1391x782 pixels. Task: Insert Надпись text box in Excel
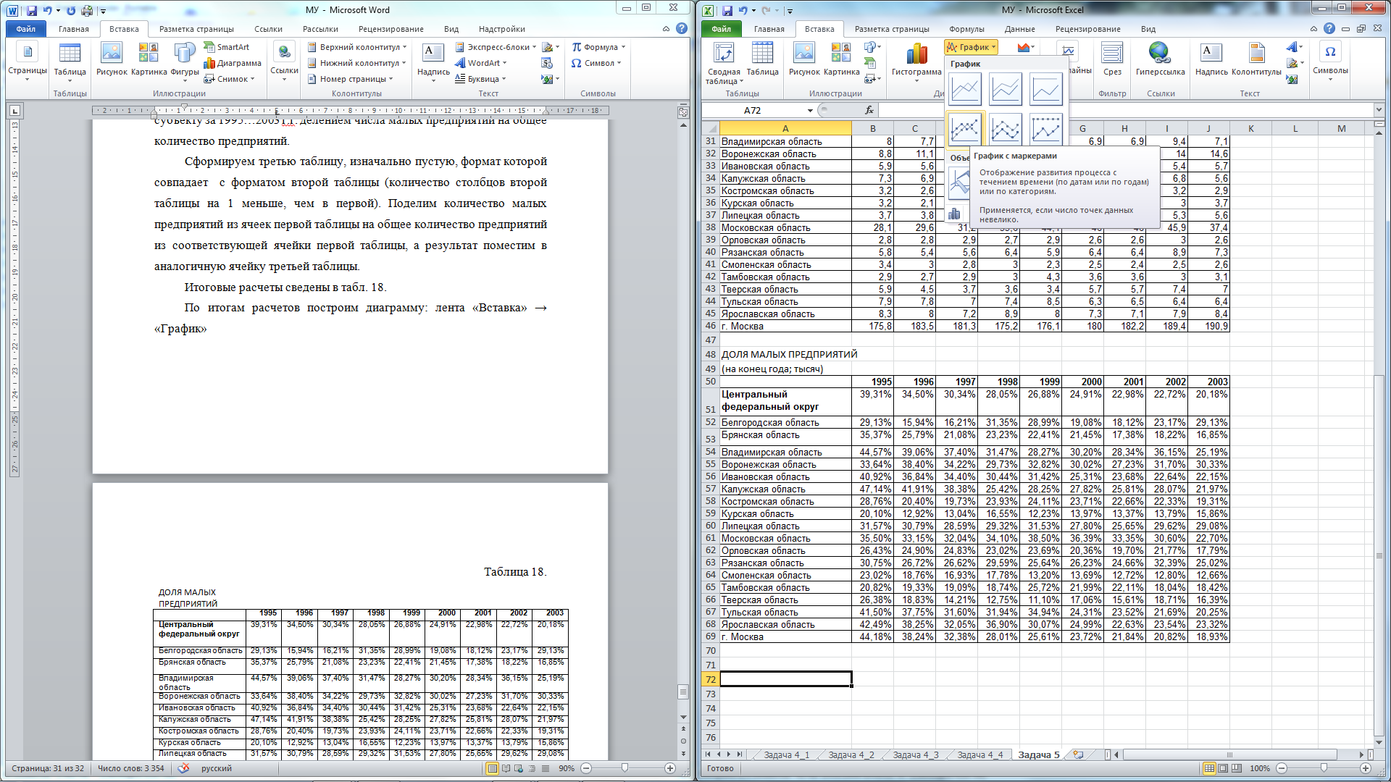(x=1211, y=59)
